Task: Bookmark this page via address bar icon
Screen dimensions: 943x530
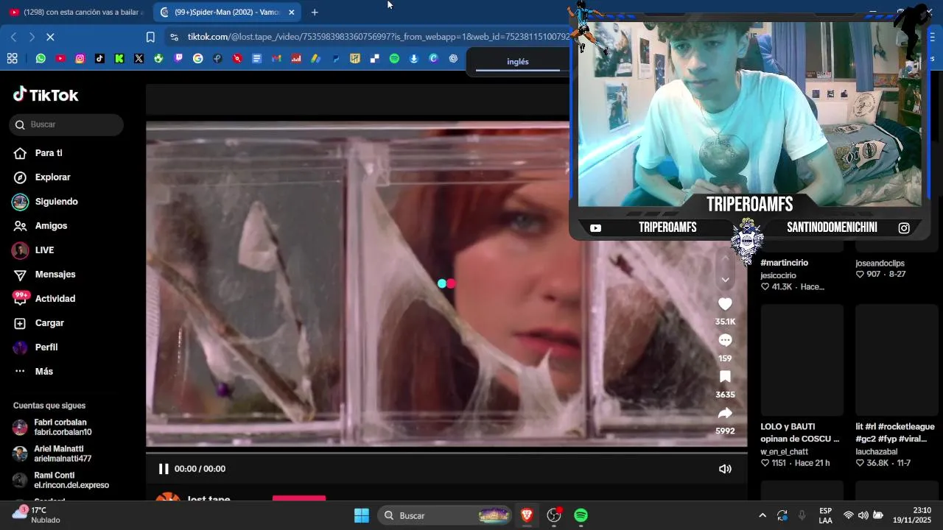Action: tap(150, 37)
